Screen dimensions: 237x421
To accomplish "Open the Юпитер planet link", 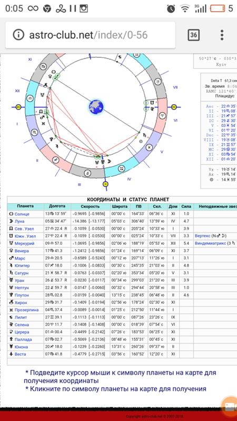I will [22, 266].
